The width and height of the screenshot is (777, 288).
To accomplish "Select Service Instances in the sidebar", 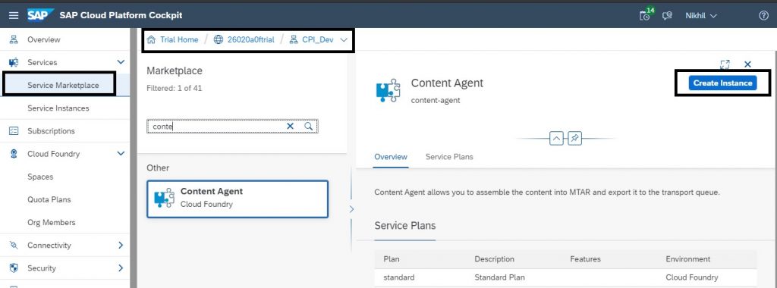I will [58, 108].
